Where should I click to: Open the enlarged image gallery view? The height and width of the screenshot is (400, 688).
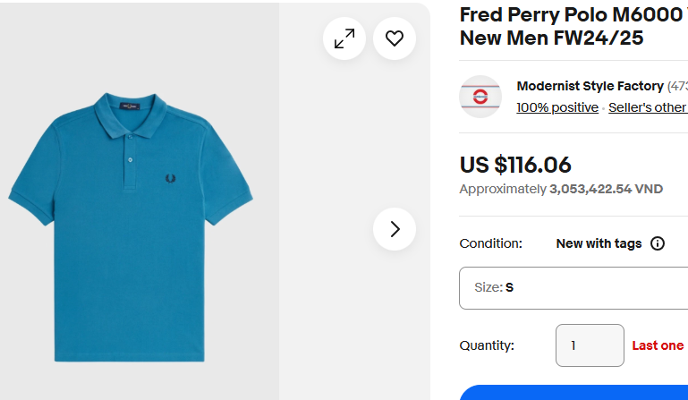(344, 38)
